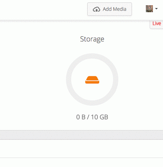Click the 0 B used storage value
This screenshot has height=167, width=163.
81,117
